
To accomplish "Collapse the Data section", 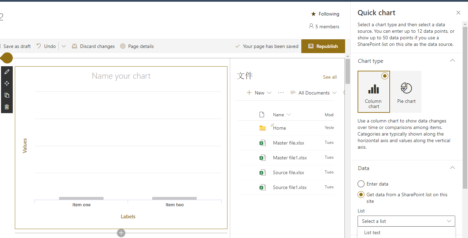I will (452, 168).
